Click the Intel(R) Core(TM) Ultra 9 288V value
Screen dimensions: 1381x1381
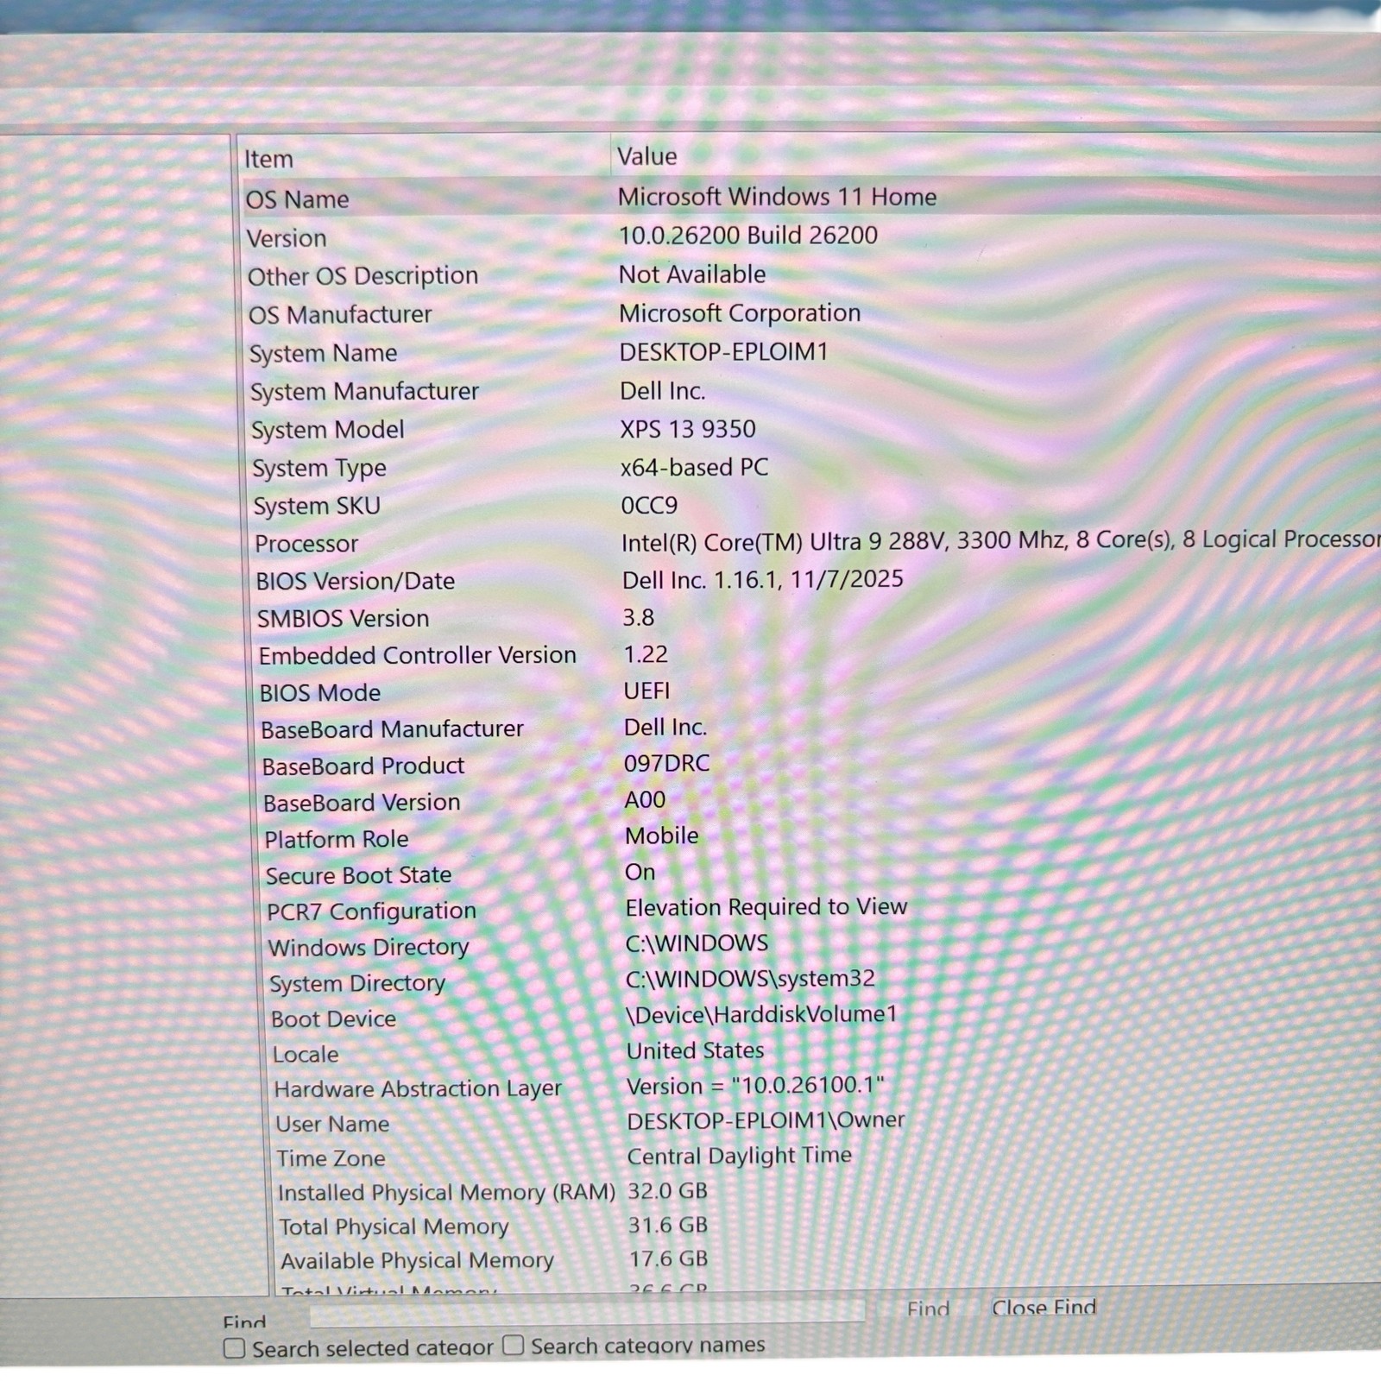pyautogui.click(x=1001, y=540)
